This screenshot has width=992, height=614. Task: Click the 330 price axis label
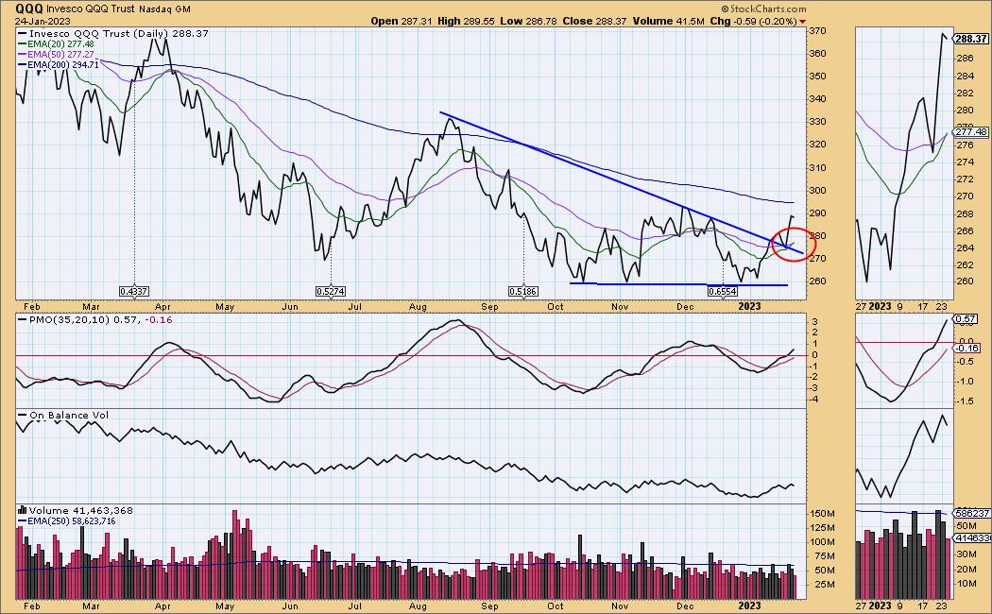[x=817, y=122]
